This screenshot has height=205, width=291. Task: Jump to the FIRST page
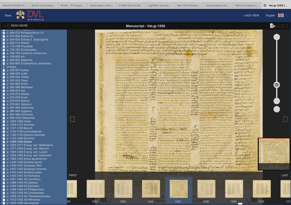73,175
